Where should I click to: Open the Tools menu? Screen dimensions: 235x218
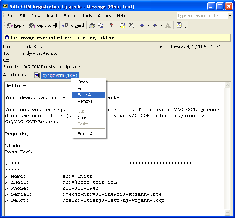point(87,16)
